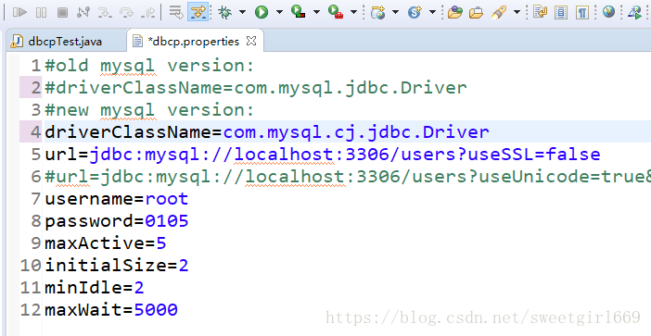Screen dimensions: 651x336
Task: Open the External Tools dropdown arrow
Action: click(x=354, y=12)
